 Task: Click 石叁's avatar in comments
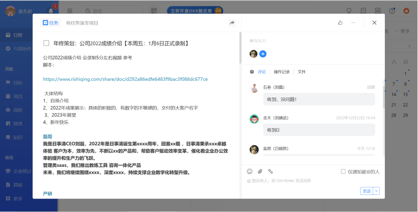coord(254,88)
